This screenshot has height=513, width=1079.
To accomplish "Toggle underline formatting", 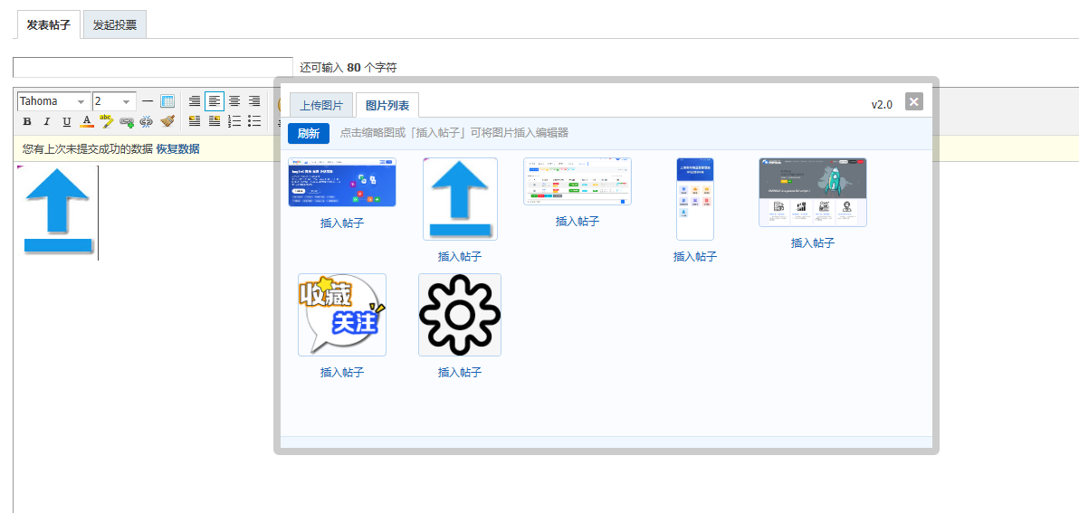I will [67, 122].
